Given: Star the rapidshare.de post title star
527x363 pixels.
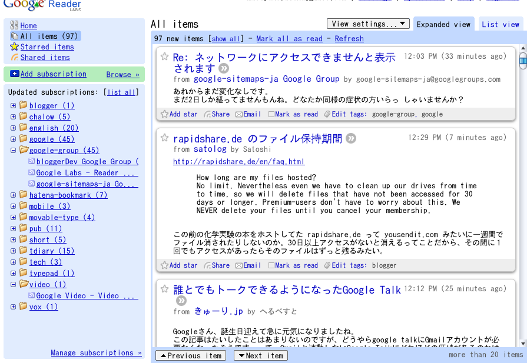Looking at the screenshot, I should (x=164, y=137).
